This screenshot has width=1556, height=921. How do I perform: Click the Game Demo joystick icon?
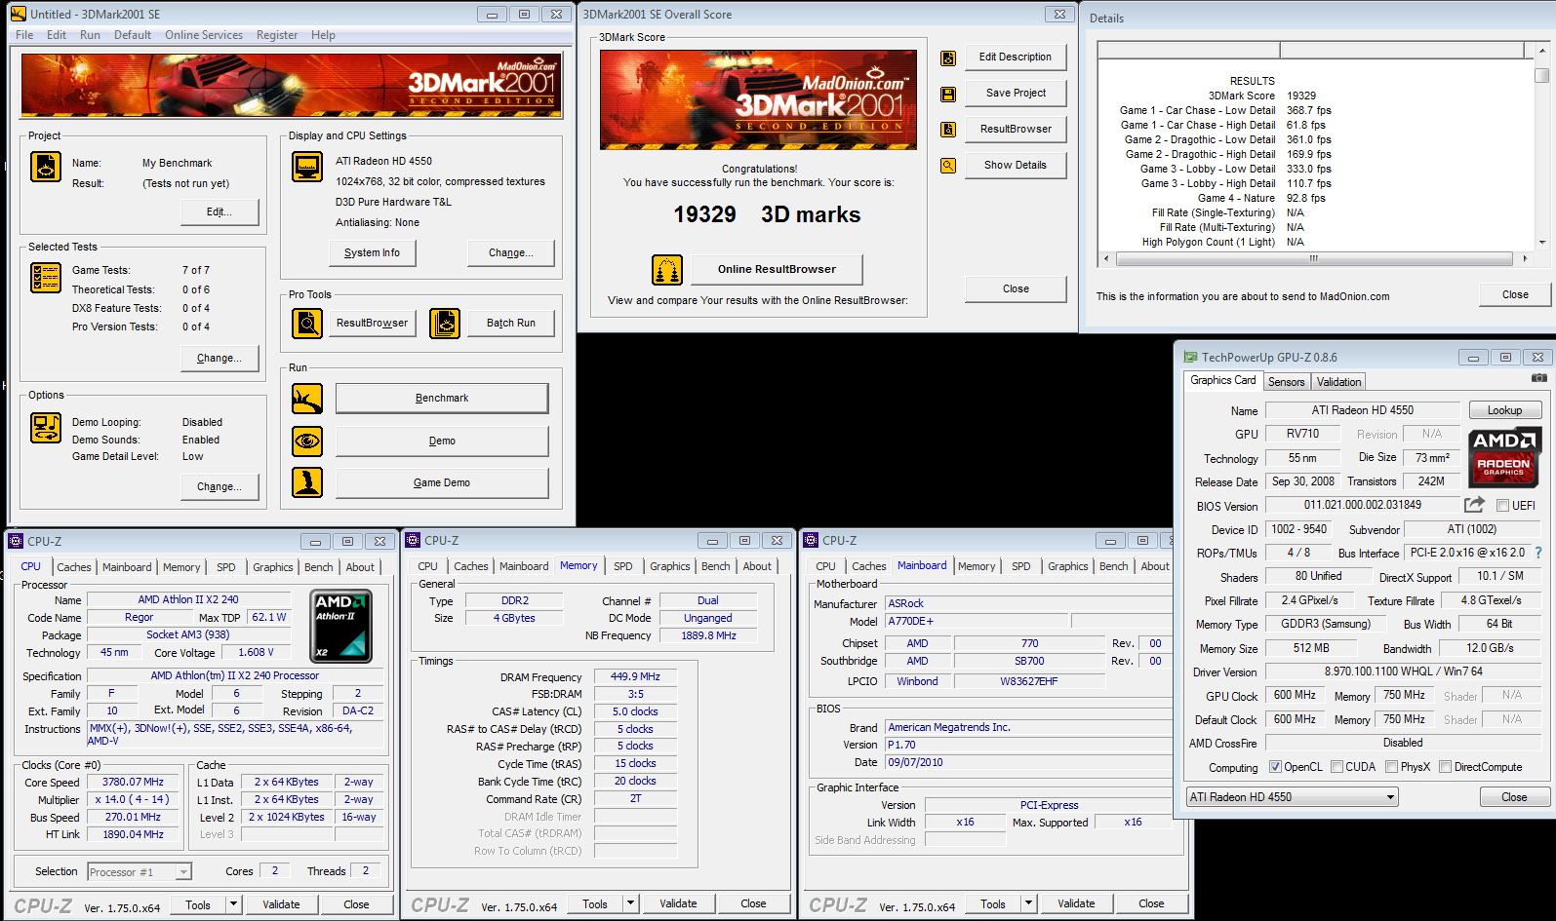[307, 482]
